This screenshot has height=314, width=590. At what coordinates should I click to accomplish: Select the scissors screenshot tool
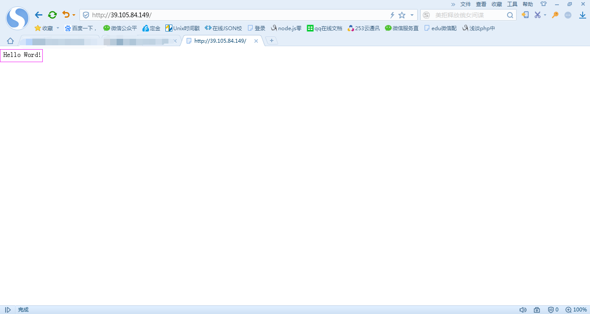(537, 15)
